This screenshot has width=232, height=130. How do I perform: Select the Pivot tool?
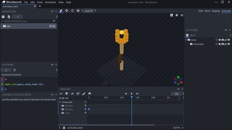coord(78,11)
